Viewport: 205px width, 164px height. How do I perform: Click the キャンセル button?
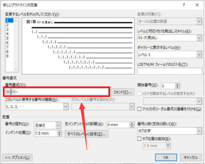point(191,157)
